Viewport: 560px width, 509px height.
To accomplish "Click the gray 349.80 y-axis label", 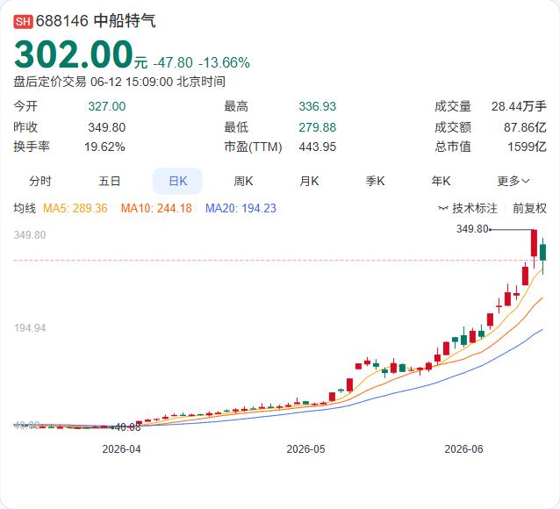I will (30, 235).
